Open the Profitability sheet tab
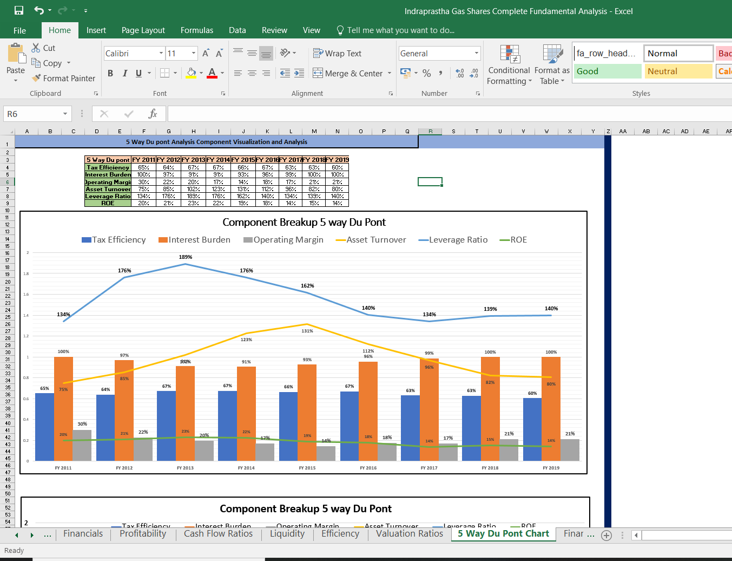 click(x=143, y=534)
